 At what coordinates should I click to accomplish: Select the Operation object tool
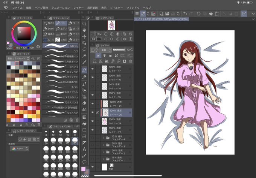84,43
